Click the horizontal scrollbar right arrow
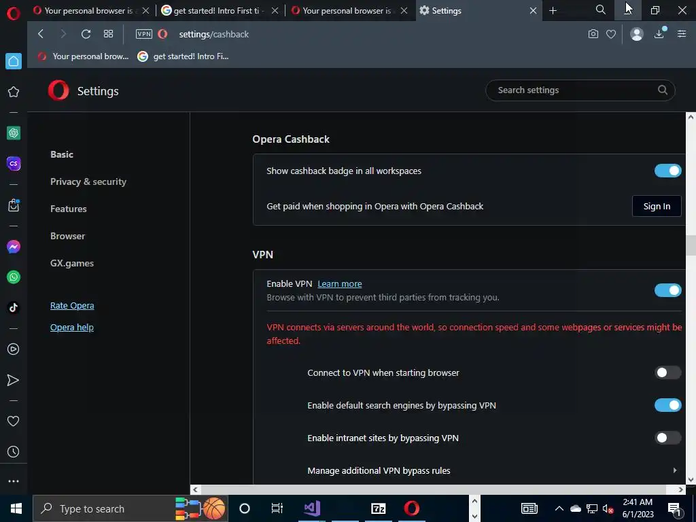696x522 pixels. 680,489
